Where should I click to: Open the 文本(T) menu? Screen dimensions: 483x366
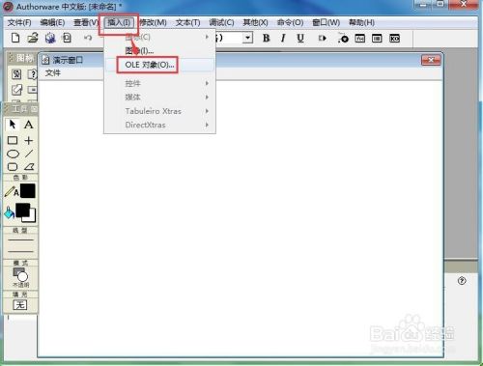click(x=187, y=22)
